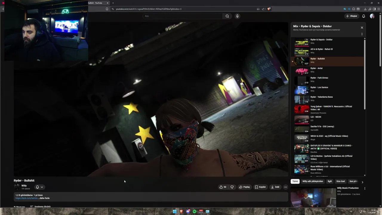Like the video with thumbs up
The width and height of the screenshot is (382, 215).
223,187
